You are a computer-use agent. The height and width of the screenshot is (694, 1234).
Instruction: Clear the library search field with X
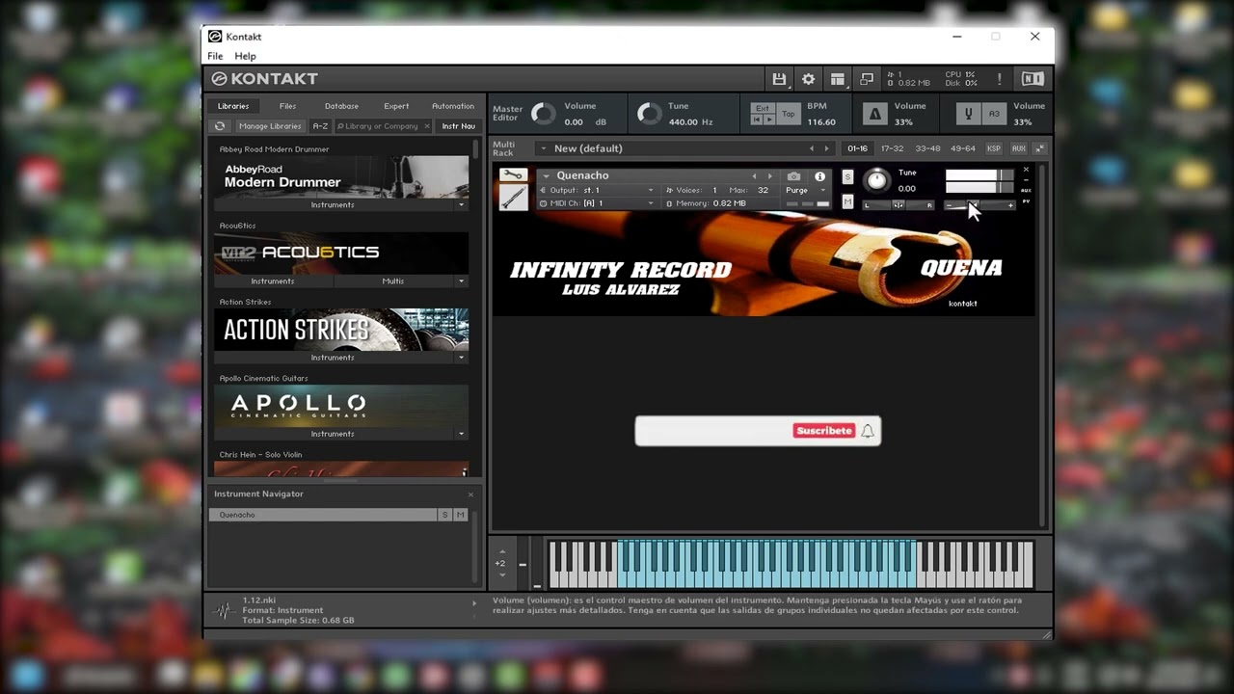click(x=427, y=126)
